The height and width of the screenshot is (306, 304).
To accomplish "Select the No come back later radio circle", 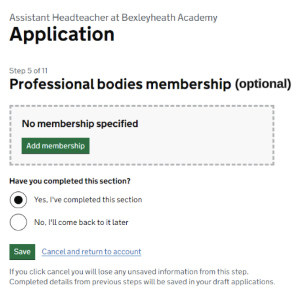I will click(x=18, y=222).
